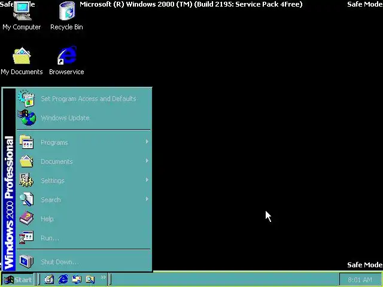Expand the Documents submenu arrow
The width and height of the screenshot is (383, 287).
[x=147, y=161]
